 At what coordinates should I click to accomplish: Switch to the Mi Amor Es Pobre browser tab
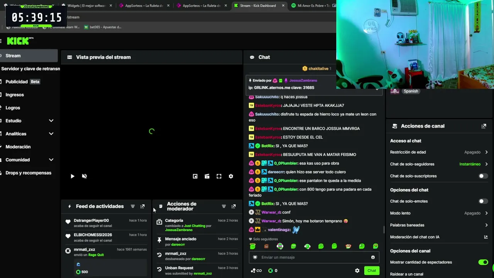(x=313, y=6)
